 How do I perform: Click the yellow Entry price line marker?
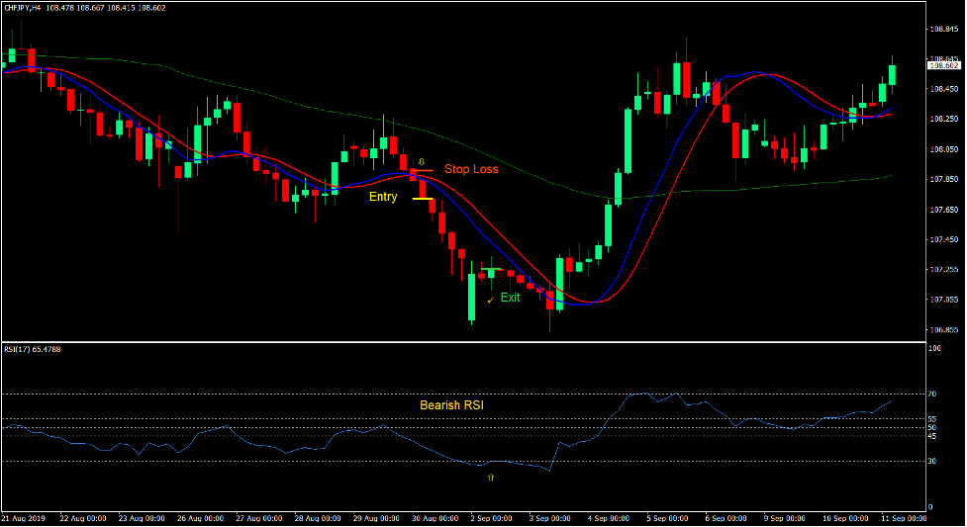(423, 199)
